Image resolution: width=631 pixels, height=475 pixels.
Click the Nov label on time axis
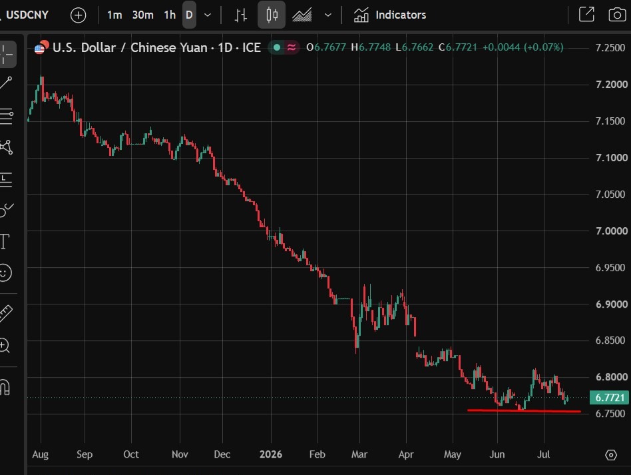[x=180, y=454]
